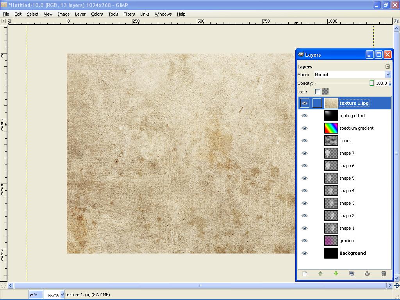Click the Opacity slider handle
The height and width of the screenshot is (300, 400).
point(372,83)
